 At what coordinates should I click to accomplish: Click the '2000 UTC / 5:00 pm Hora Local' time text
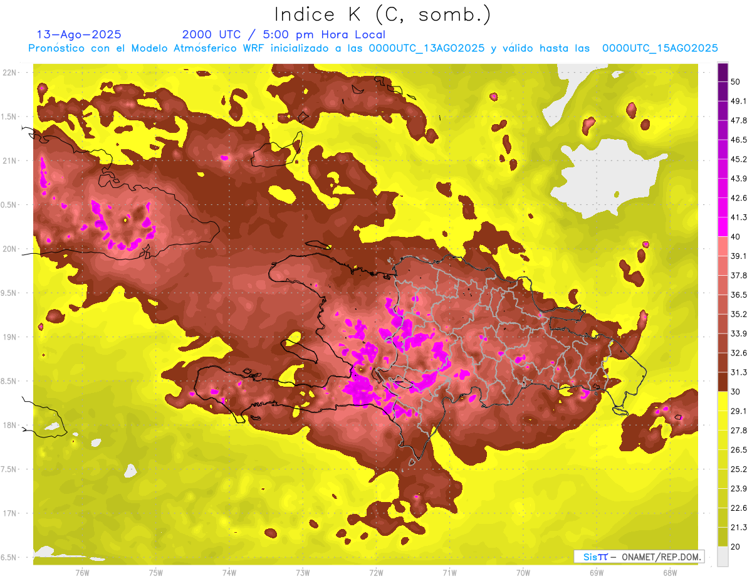coord(283,35)
